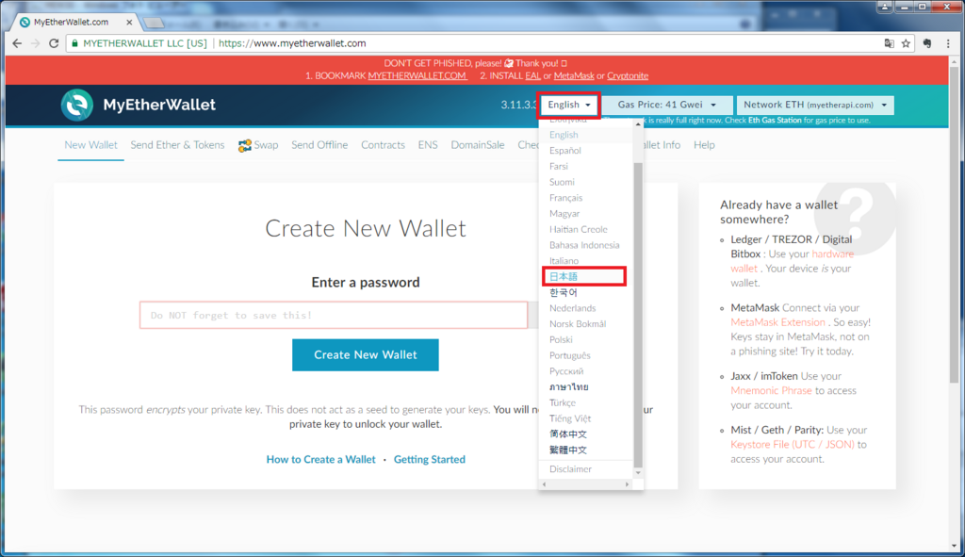Select Italiano from language list
The height and width of the screenshot is (557, 965).
click(x=564, y=261)
